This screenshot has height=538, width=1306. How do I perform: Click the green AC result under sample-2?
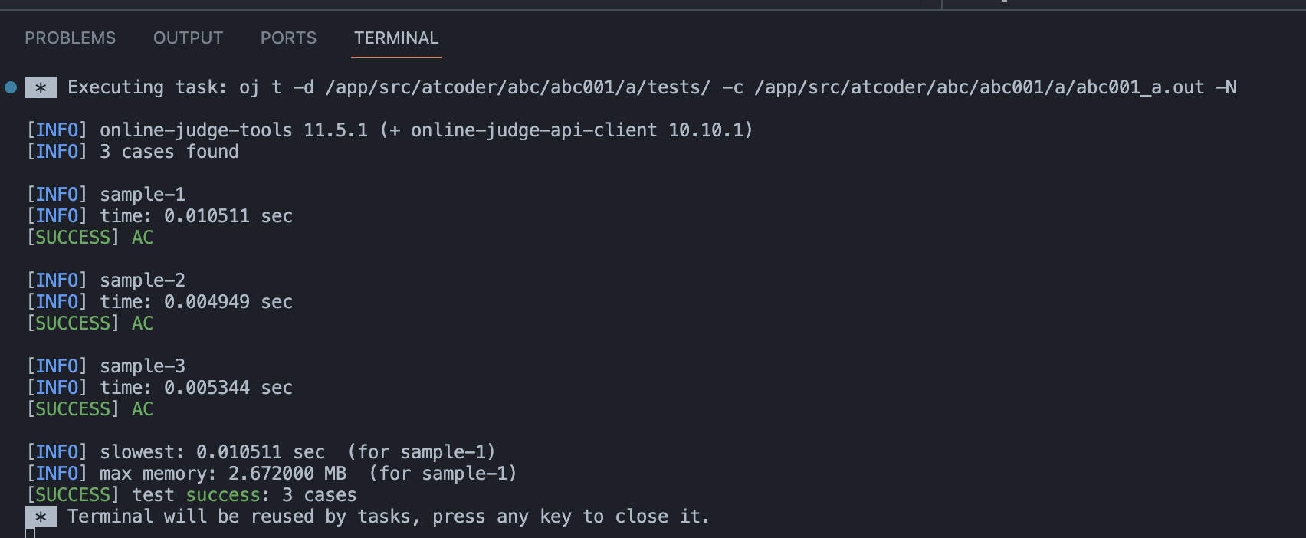143,323
